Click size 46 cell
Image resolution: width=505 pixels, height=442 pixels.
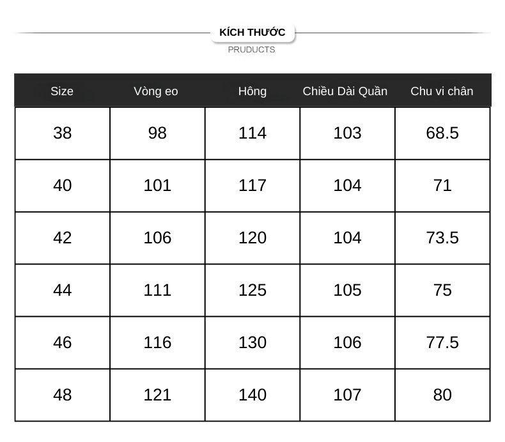pyautogui.click(x=63, y=343)
